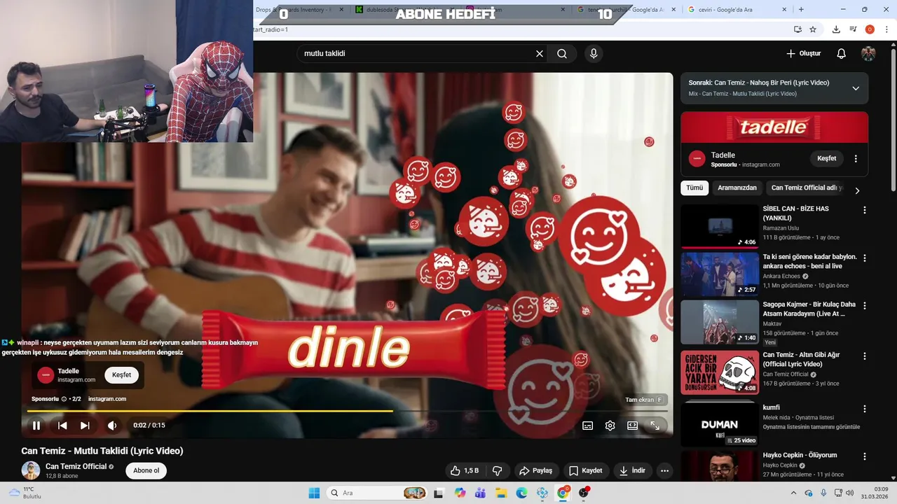Image resolution: width=897 pixels, height=504 pixels.
Task: Show hidden system tray icons chevron
Action: (795, 493)
